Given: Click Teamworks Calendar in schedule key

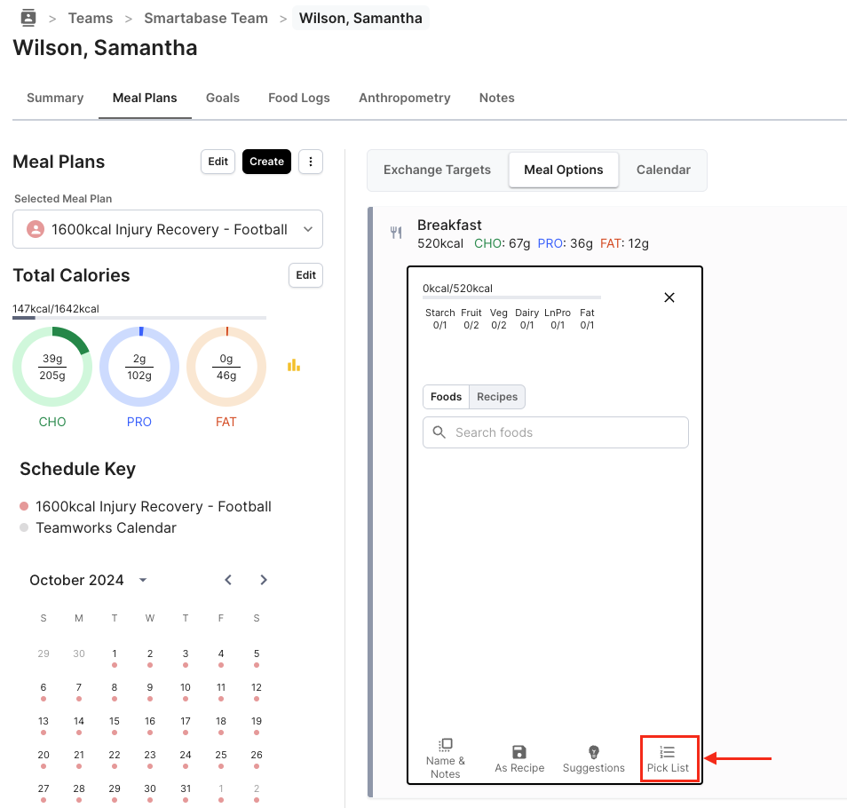Looking at the screenshot, I should pyautogui.click(x=106, y=527).
